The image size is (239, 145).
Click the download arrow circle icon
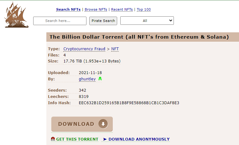[103, 124]
